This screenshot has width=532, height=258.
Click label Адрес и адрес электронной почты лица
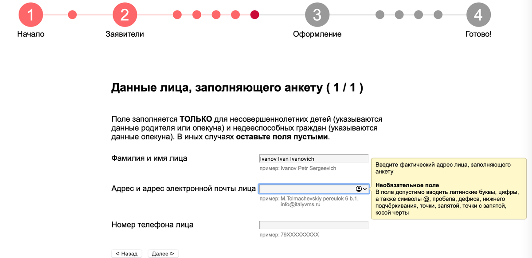click(184, 189)
